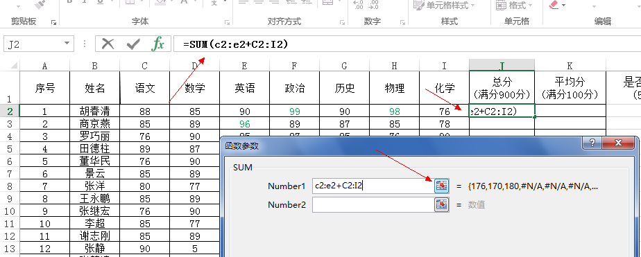Click the 总分 (满分900分) header cell
641x257 pixels.
pos(502,88)
